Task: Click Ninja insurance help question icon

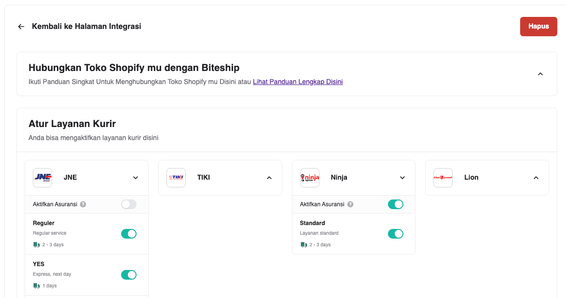Action: [350, 204]
